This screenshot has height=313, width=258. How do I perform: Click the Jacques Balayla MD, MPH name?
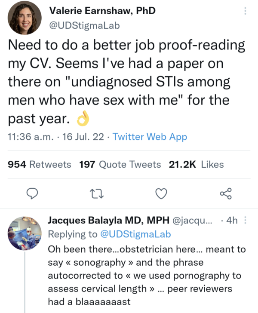[108, 221]
